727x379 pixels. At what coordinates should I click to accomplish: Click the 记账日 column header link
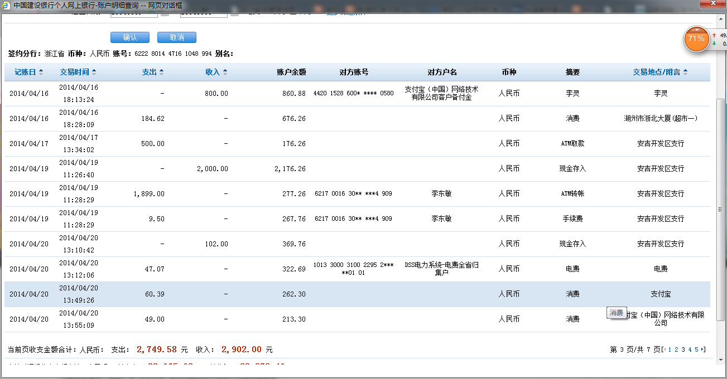pos(25,72)
